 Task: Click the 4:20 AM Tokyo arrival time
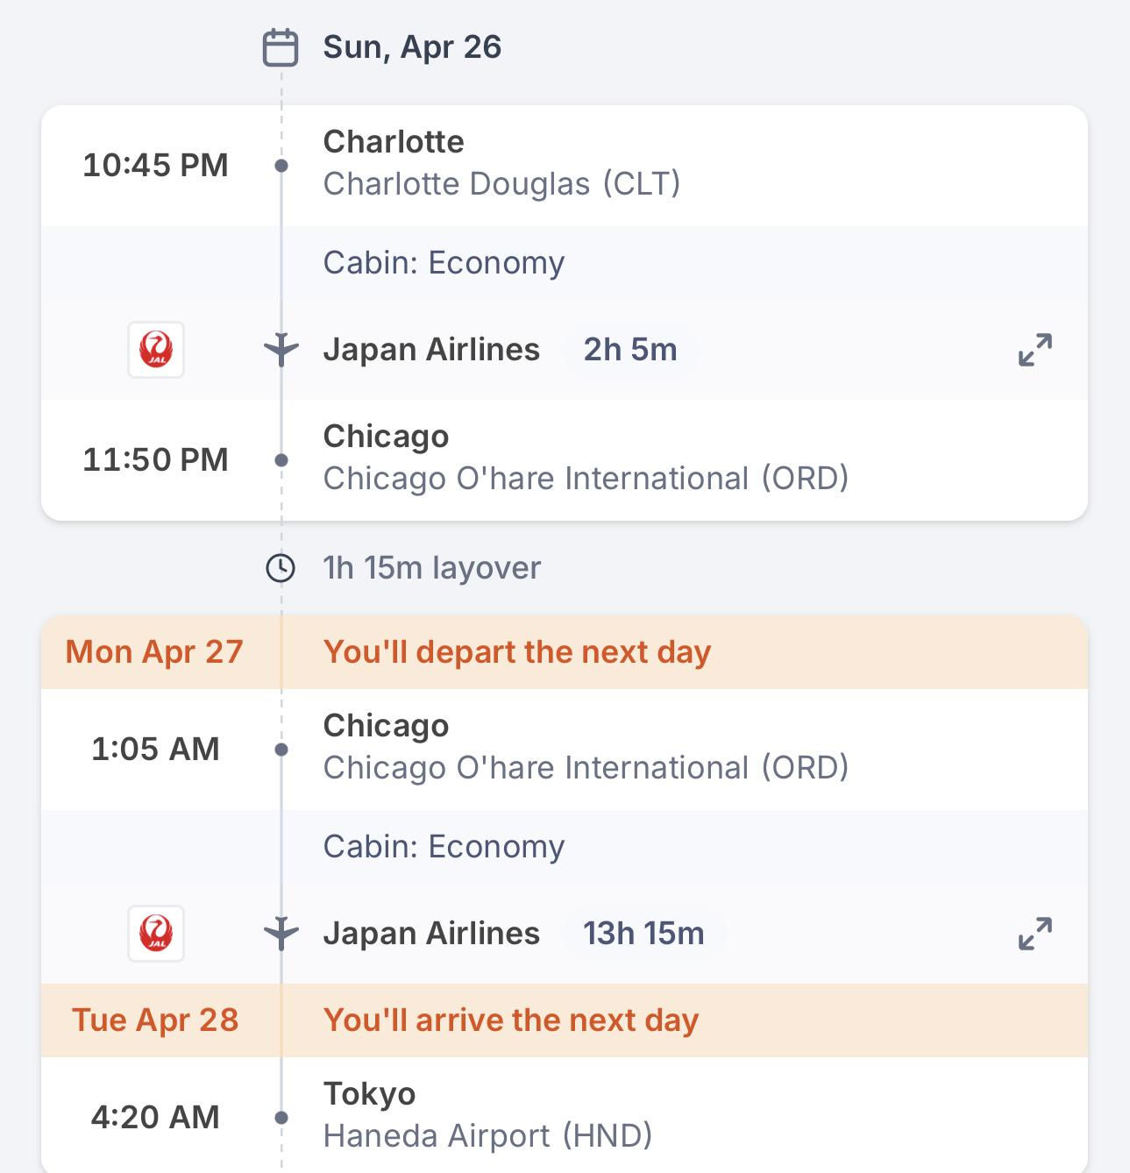pos(155,1117)
